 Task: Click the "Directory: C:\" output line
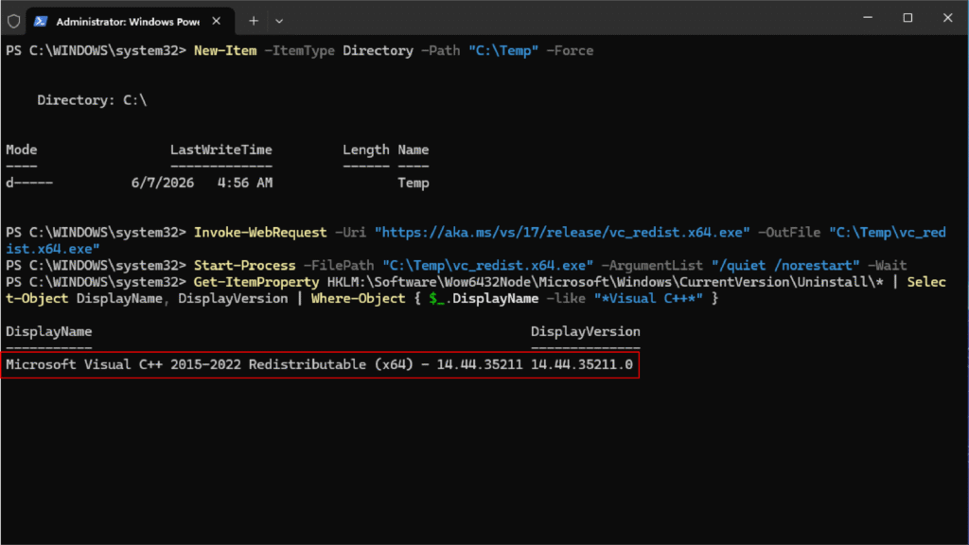click(x=92, y=100)
